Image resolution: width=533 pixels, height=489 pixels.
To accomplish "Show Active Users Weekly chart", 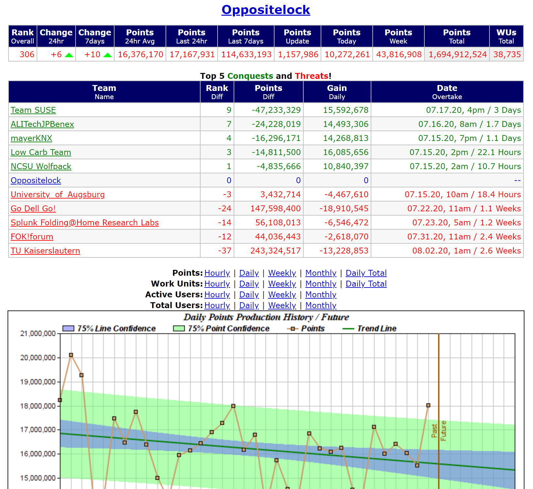I will point(282,295).
